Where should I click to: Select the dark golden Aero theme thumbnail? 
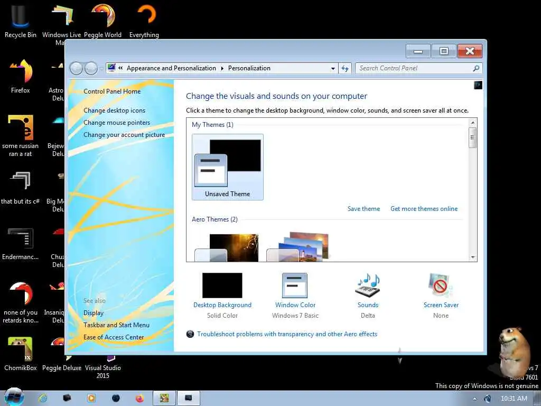coord(227,247)
